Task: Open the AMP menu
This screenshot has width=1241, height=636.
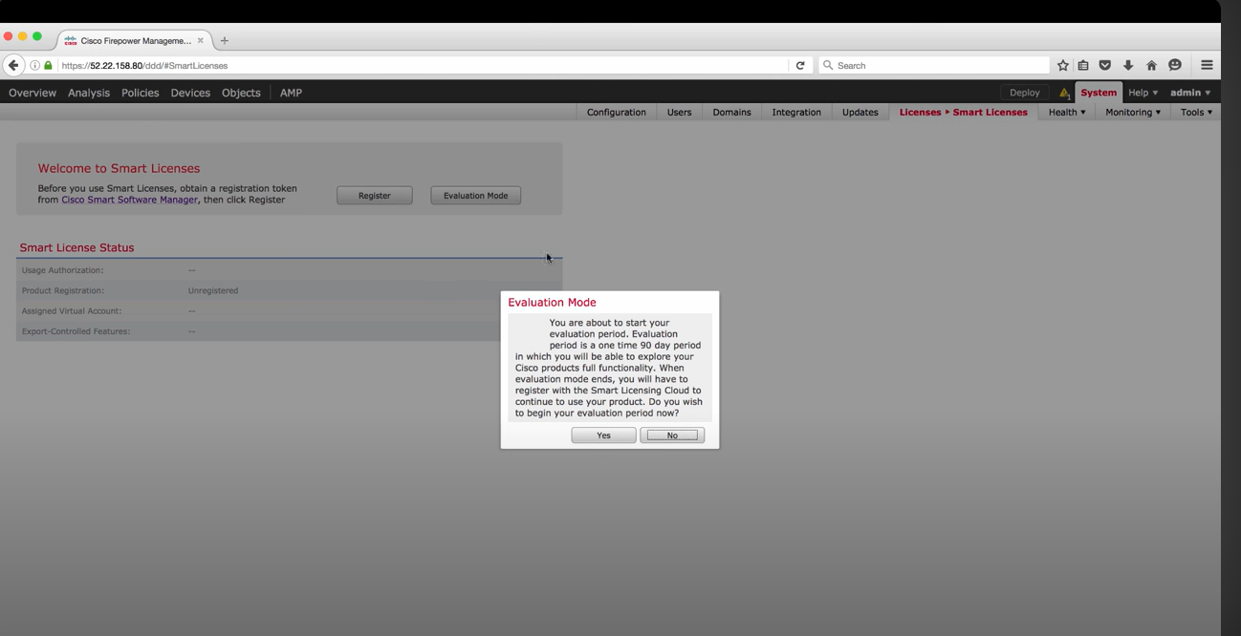Action: click(291, 93)
